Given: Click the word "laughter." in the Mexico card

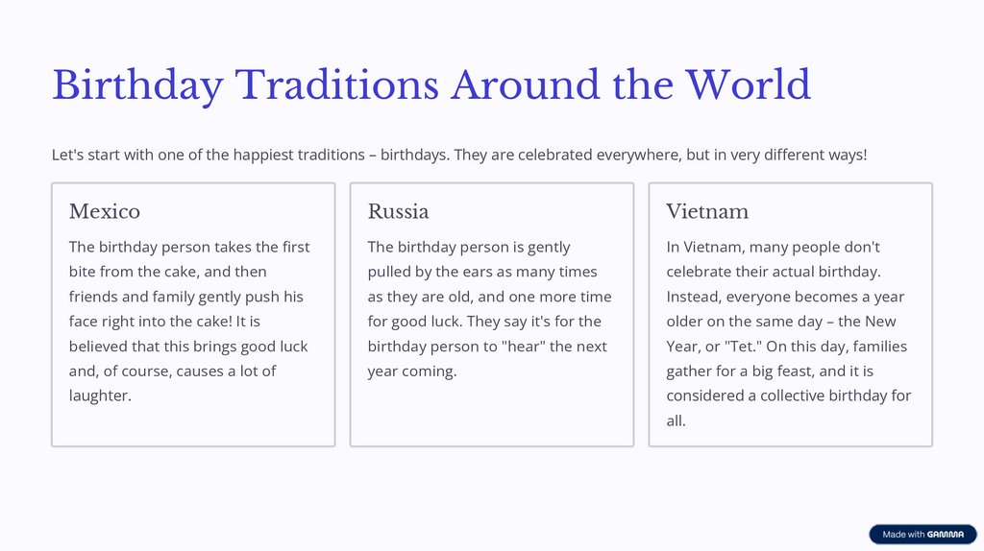Looking at the screenshot, I should [100, 395].
